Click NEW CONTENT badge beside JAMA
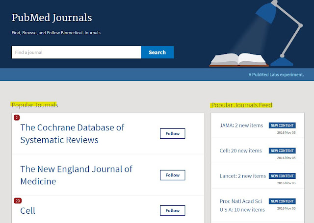The height and width of the screenshot is (223, 314). (282, 125)
